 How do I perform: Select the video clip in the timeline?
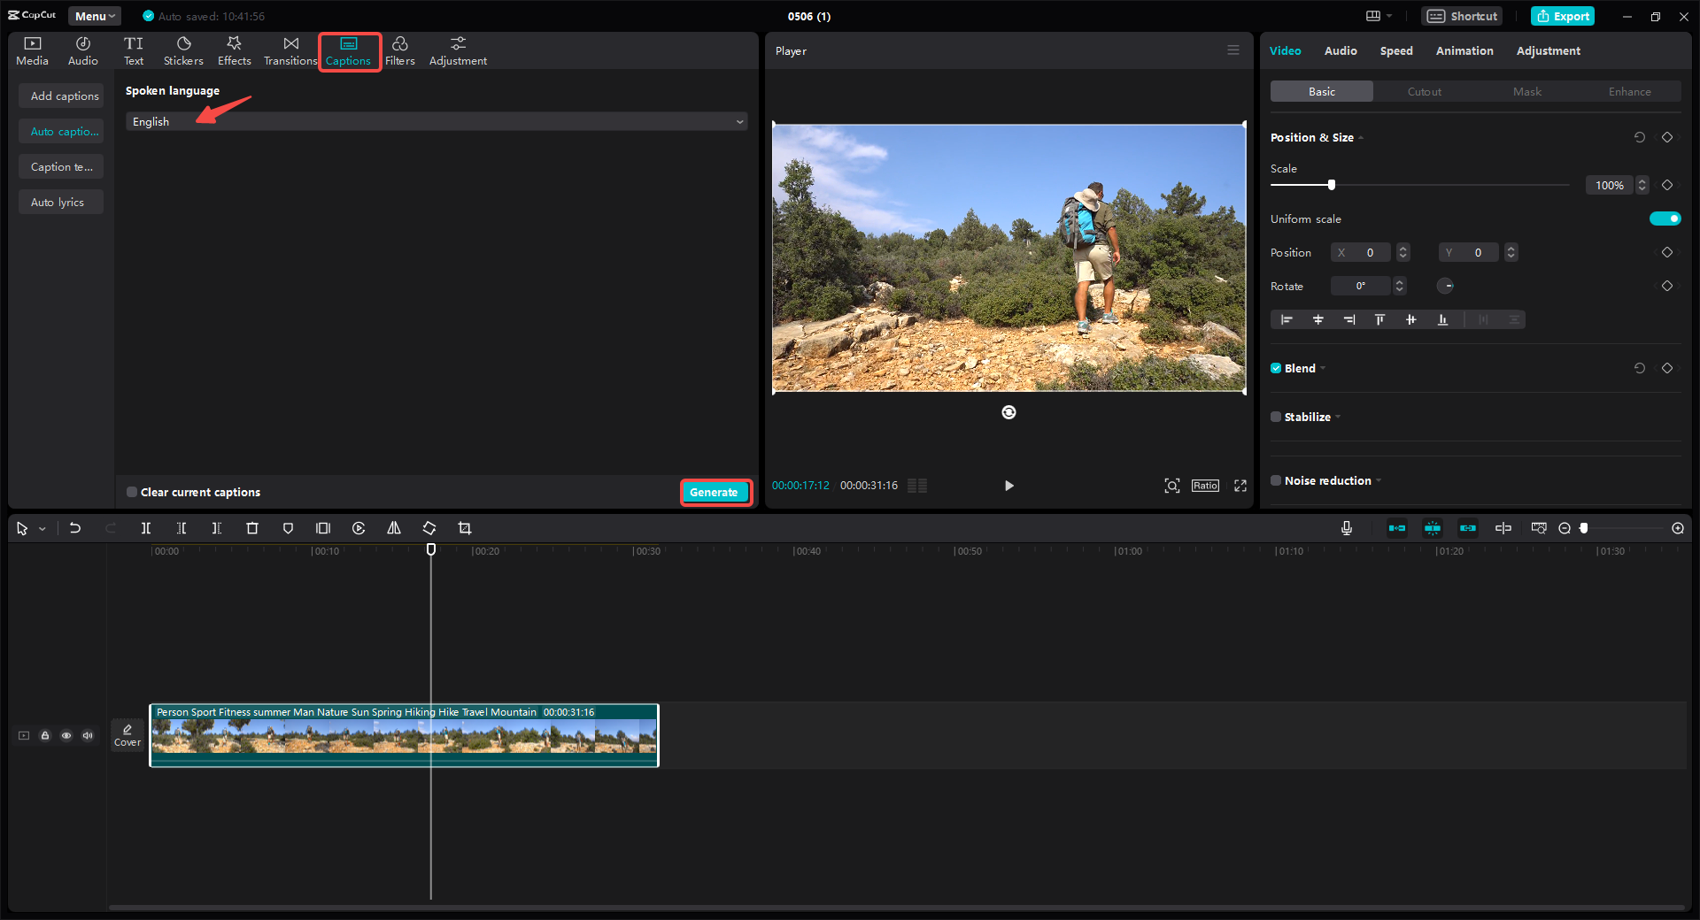coord(404,736)
